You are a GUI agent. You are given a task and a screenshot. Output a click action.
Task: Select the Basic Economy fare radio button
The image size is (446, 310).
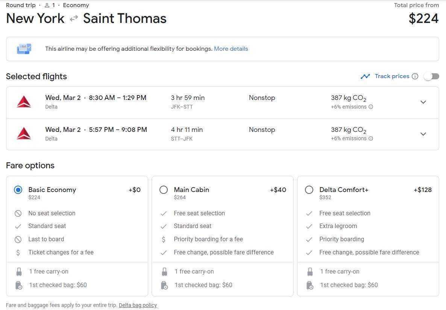tap(18, 190)
